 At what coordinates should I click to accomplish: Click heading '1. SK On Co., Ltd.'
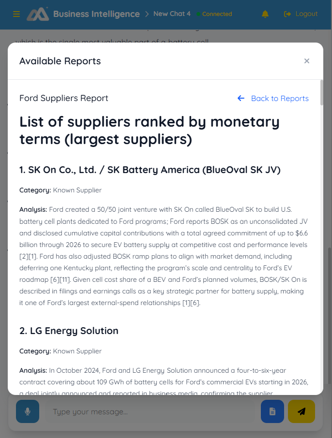(150, 170)
